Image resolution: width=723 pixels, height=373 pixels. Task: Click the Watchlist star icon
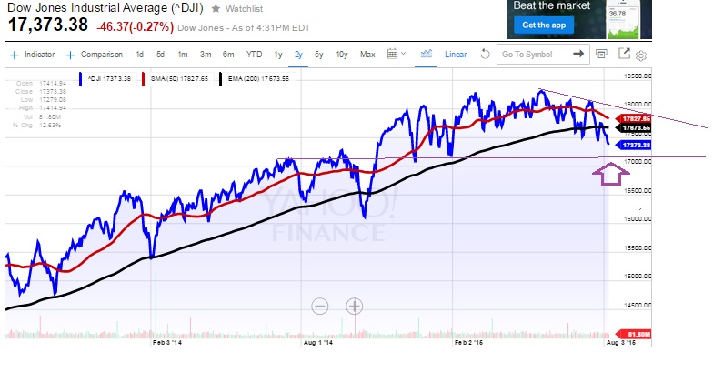[x=215, y=8]
